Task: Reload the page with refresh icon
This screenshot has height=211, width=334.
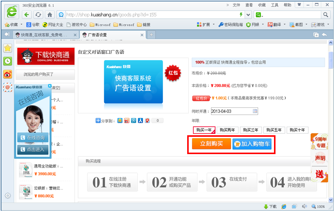Action: tap(38, 15)
